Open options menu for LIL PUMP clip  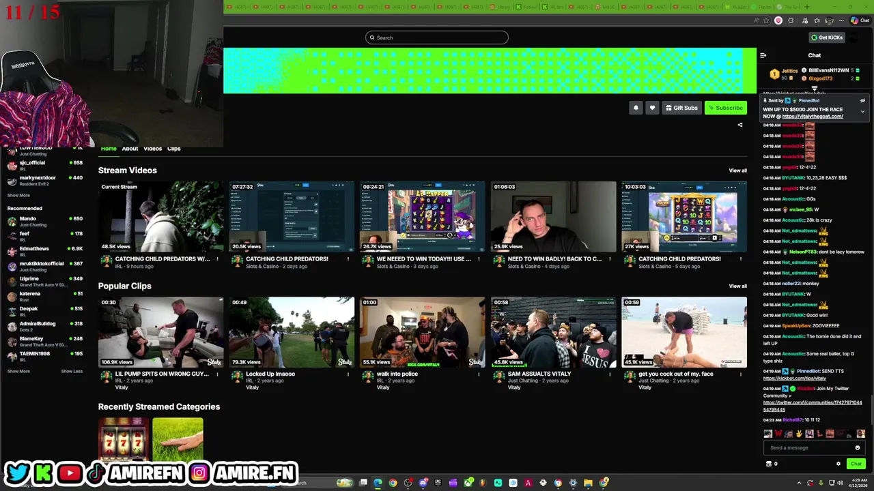[x=217, y=374]
